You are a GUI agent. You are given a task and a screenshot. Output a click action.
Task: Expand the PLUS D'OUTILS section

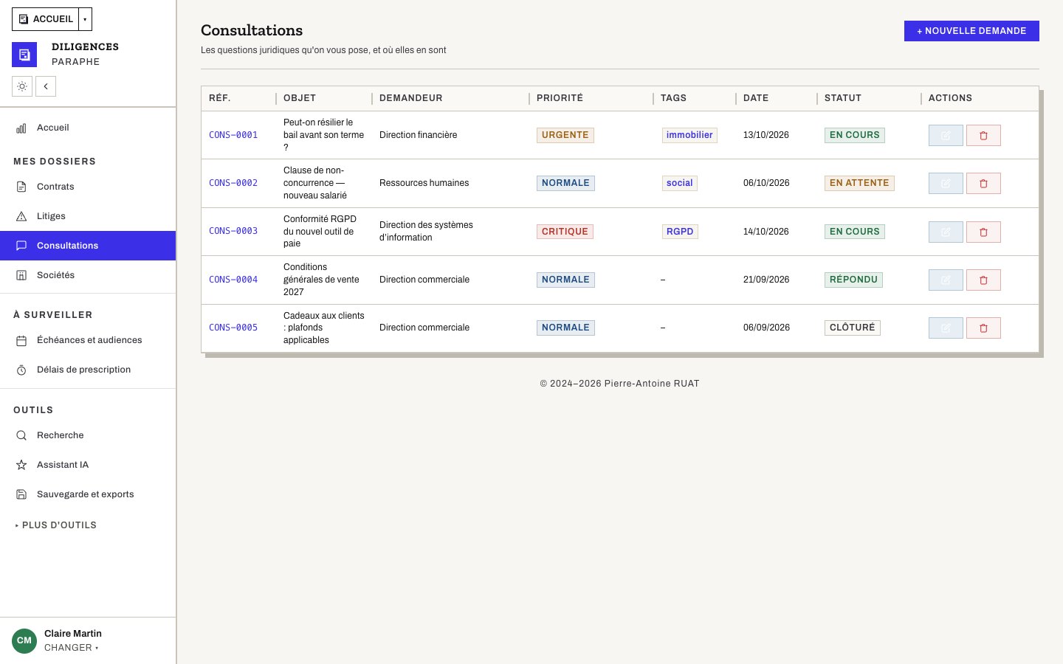pyautogui.click(x=56, y=525)
